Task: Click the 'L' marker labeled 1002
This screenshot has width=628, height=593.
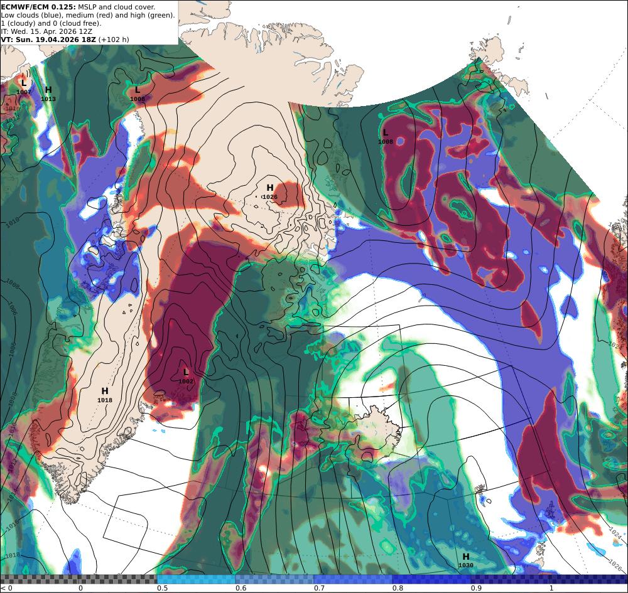Action: (x=186, y=372)
